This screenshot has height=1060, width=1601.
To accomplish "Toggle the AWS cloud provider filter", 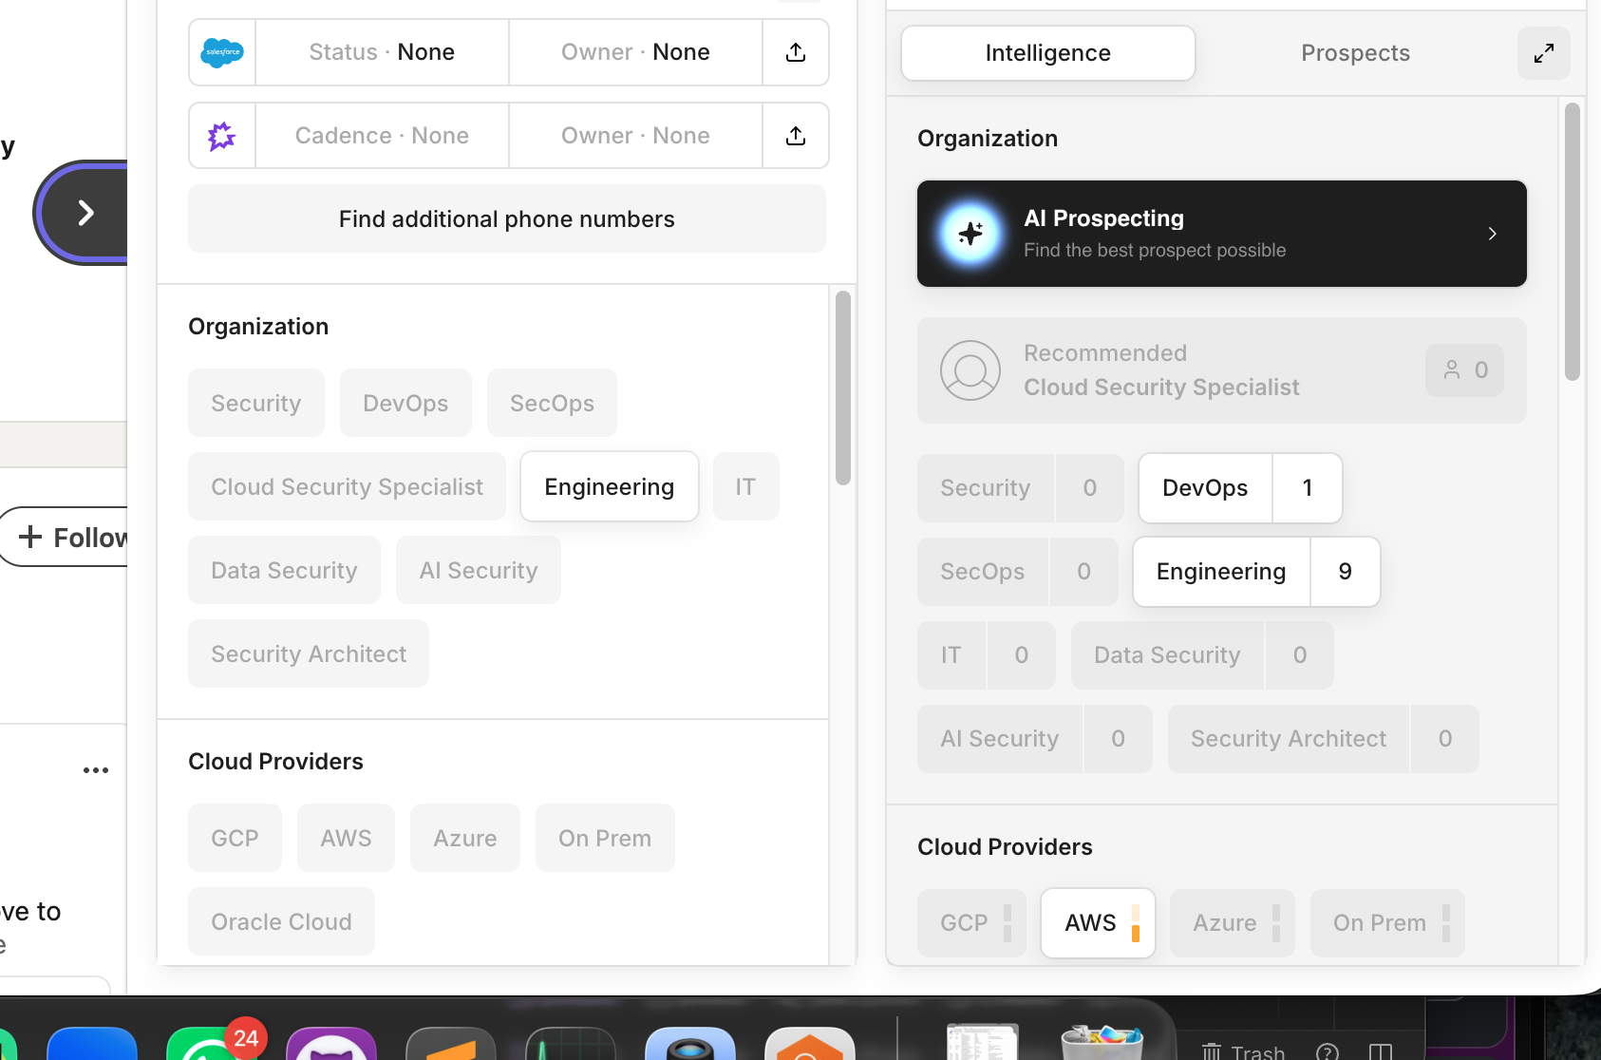I will 1098,923.
